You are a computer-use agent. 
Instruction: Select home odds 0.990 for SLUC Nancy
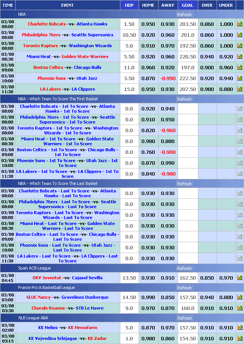tap(148, 297)
